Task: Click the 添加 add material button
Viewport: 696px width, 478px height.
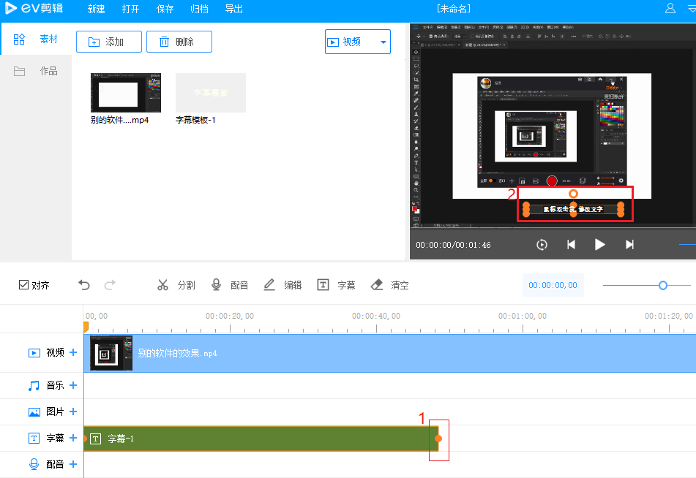Action: [x=108, y=42]
